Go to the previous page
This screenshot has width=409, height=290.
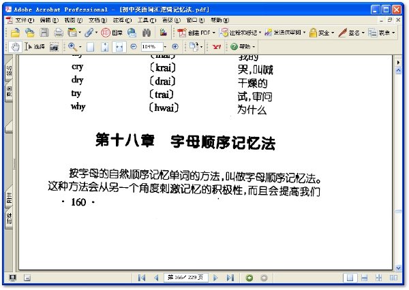157,278
